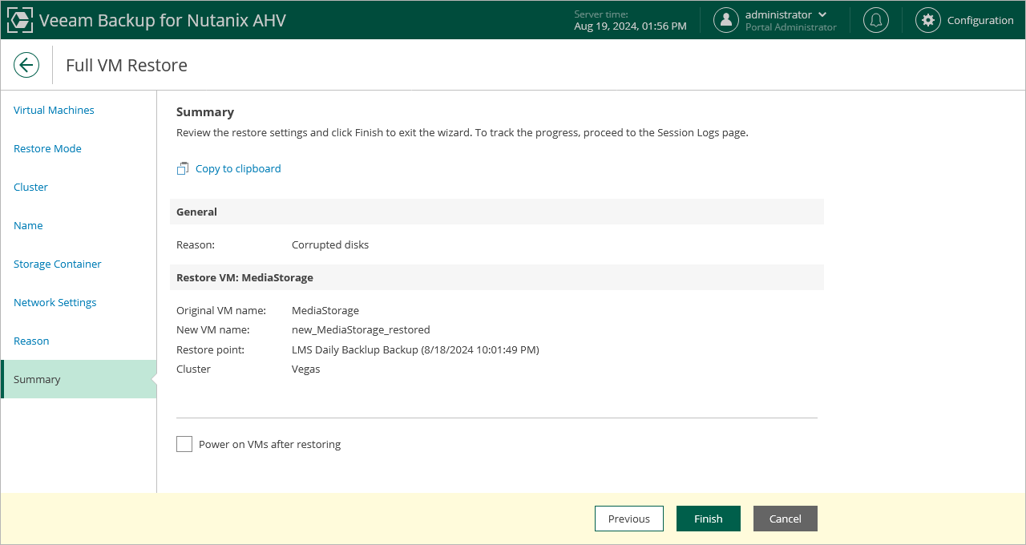
Task: Click the Copy to clipboard link
Action: tap(238, 168)
